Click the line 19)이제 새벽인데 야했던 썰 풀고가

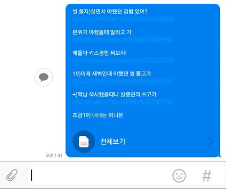[x=112, y=74]
